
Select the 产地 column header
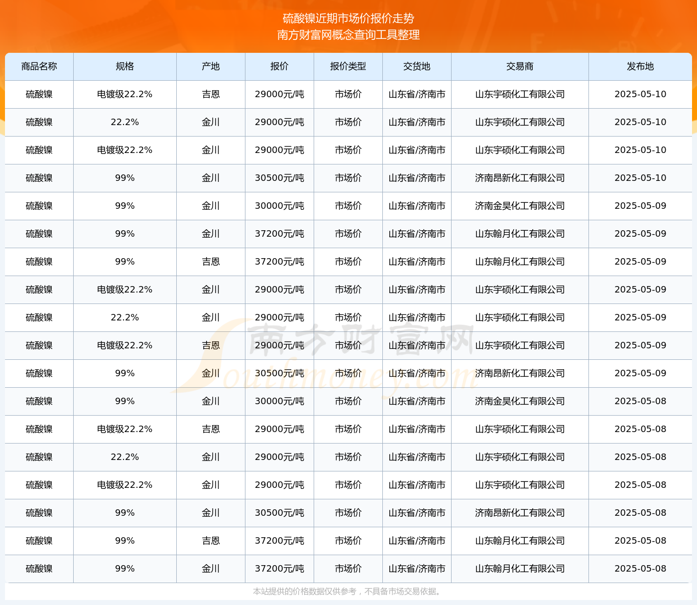coord(211,66)
